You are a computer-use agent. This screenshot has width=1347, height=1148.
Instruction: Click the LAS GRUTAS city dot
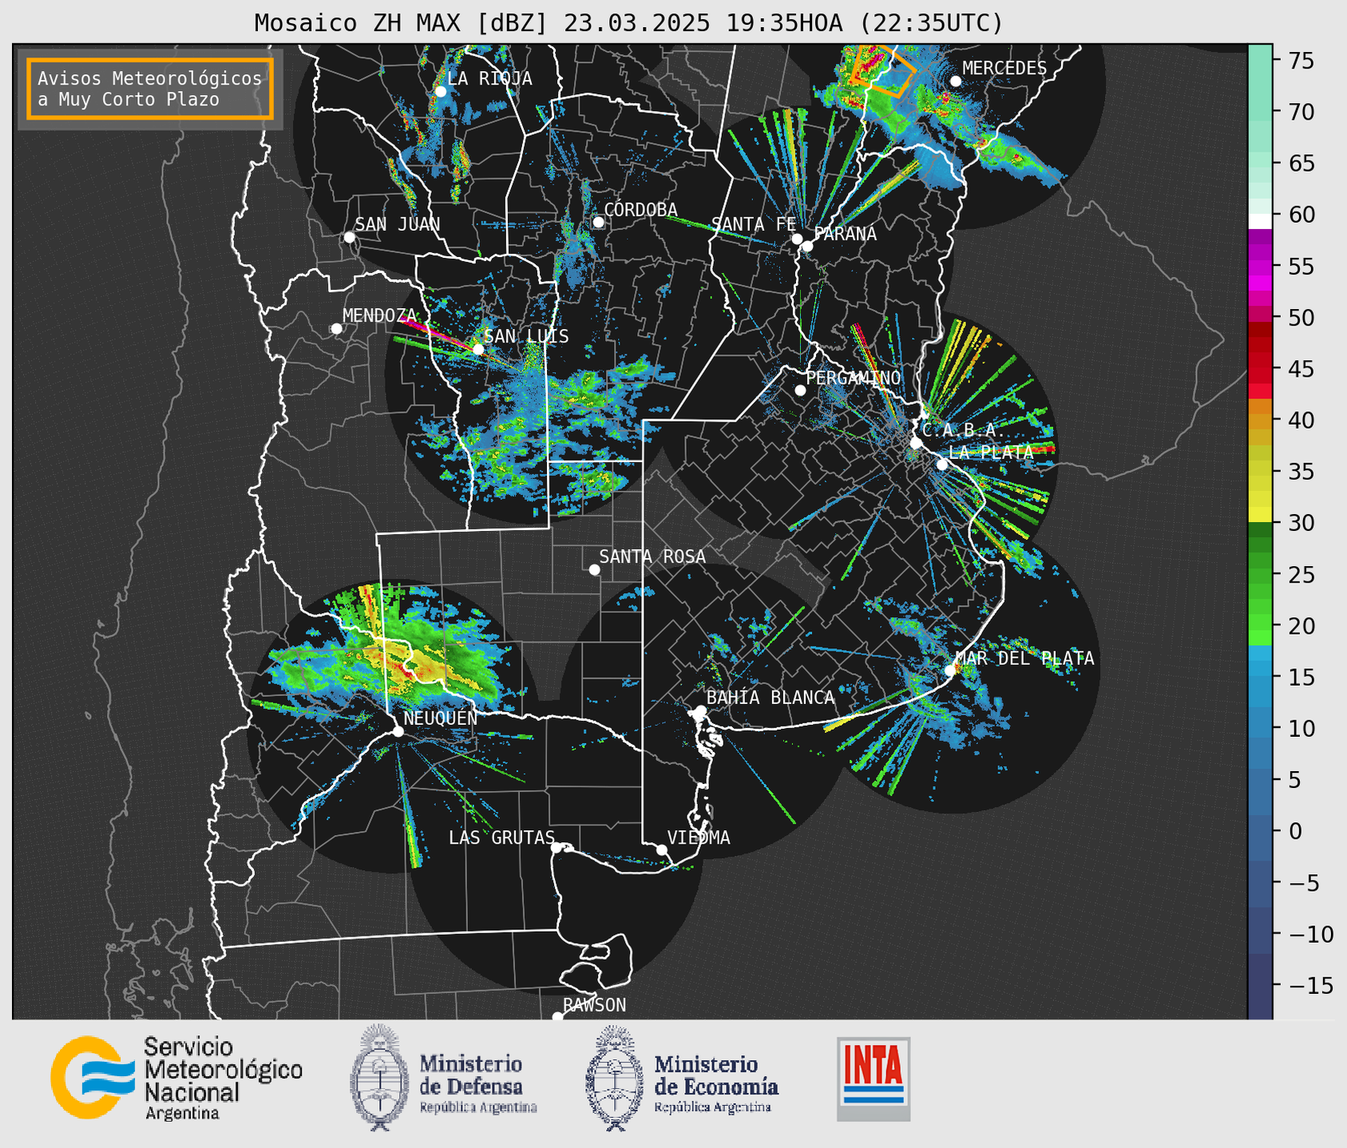(x=557, y=847)
